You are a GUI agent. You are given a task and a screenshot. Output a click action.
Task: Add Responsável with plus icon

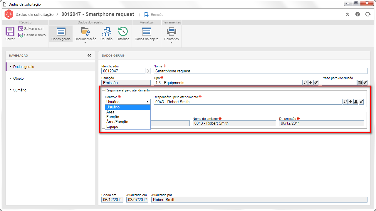pyautogui.click(x=351, y=102)
